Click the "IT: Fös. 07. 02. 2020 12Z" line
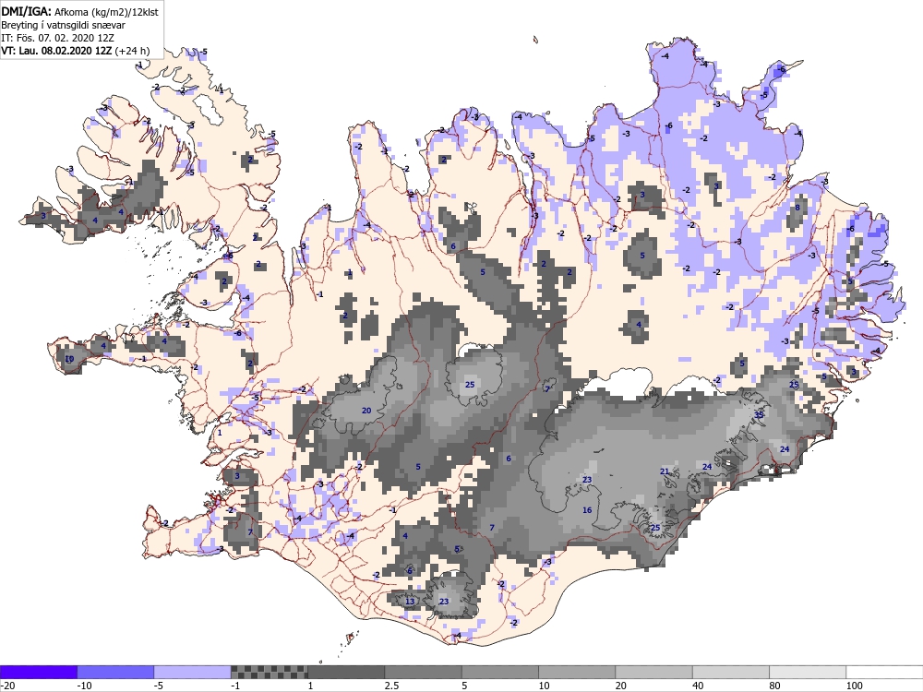 click(57, 38)
